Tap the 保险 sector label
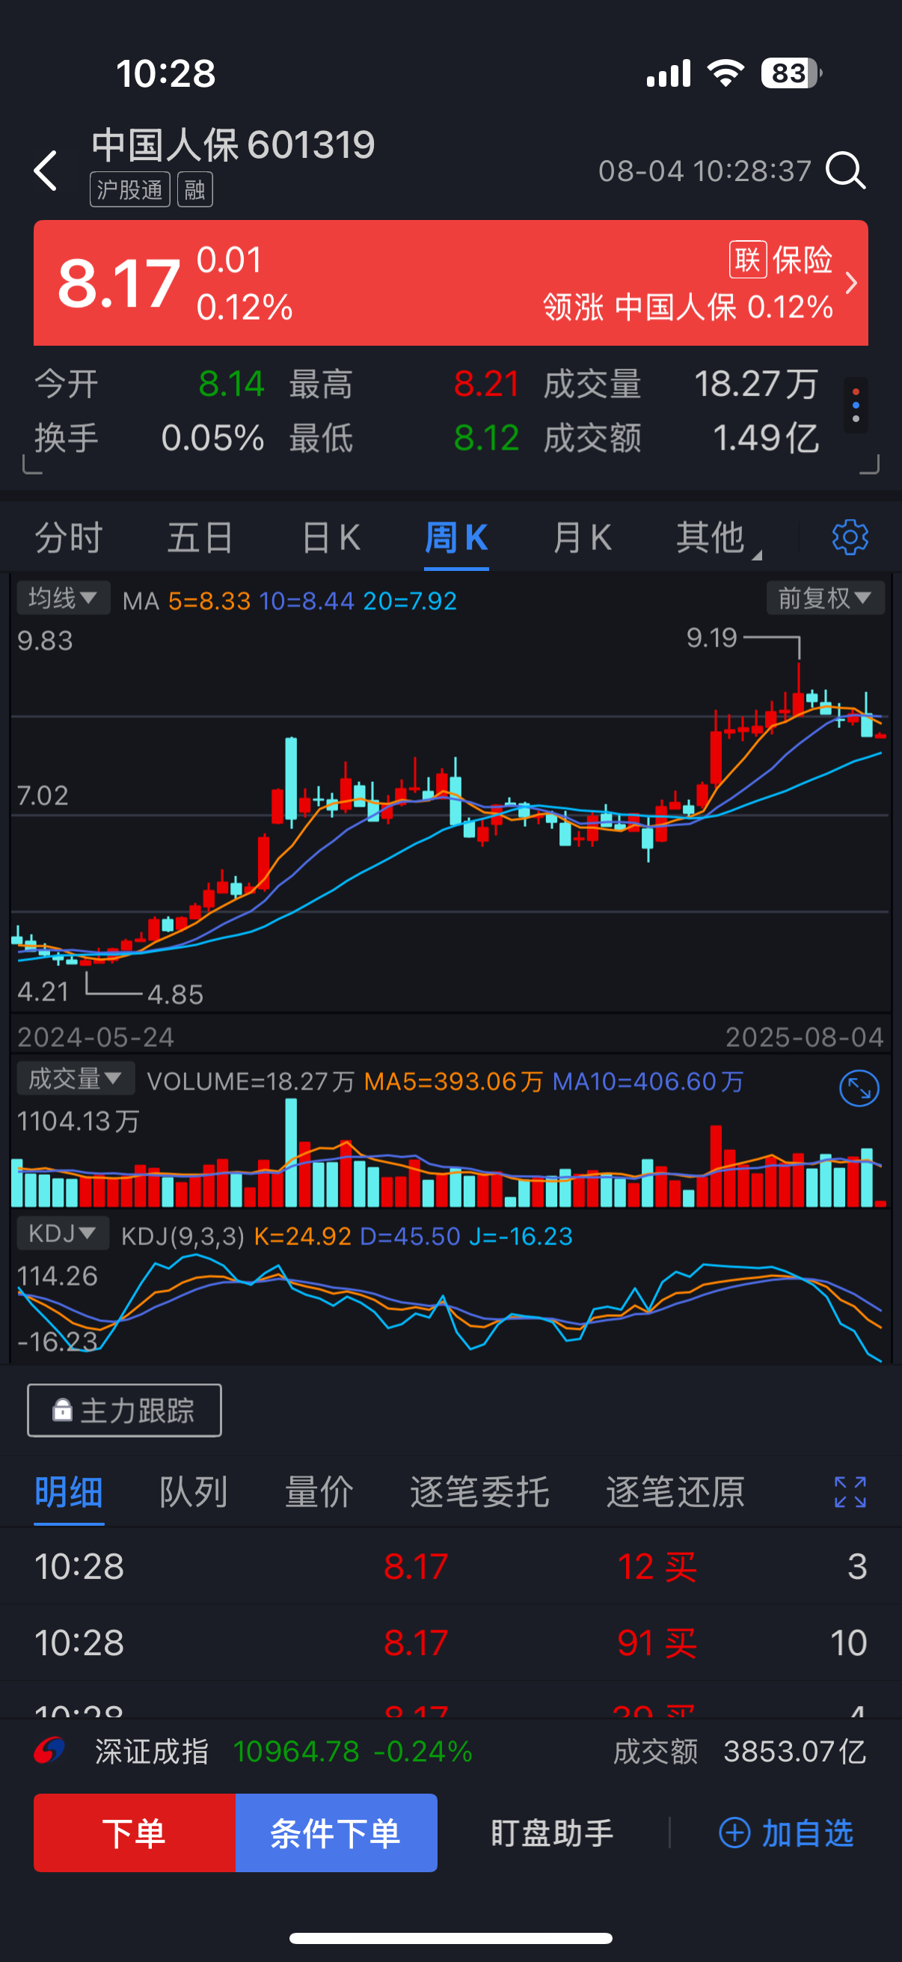 coord(803,260)
